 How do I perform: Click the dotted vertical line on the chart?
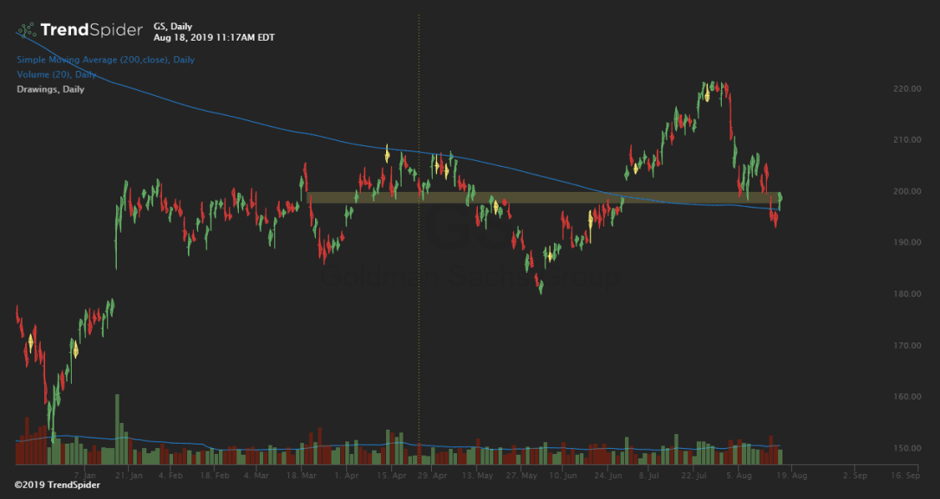point(419,259)
